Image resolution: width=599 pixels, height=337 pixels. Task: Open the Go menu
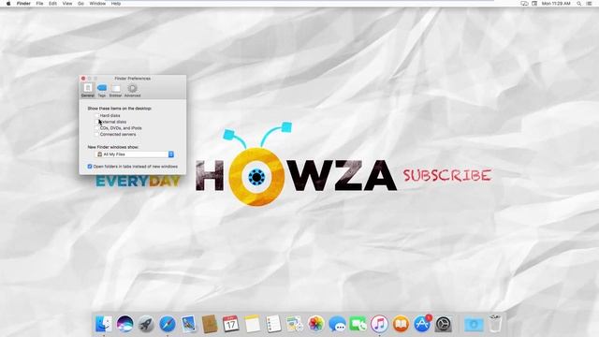(81, 4)
